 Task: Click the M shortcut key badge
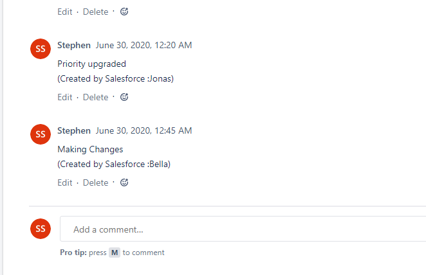pyautogui.click(x=115, y=253)
